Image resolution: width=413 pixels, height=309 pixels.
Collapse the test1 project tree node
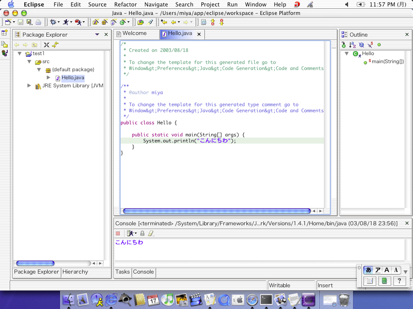pos(19,54)
